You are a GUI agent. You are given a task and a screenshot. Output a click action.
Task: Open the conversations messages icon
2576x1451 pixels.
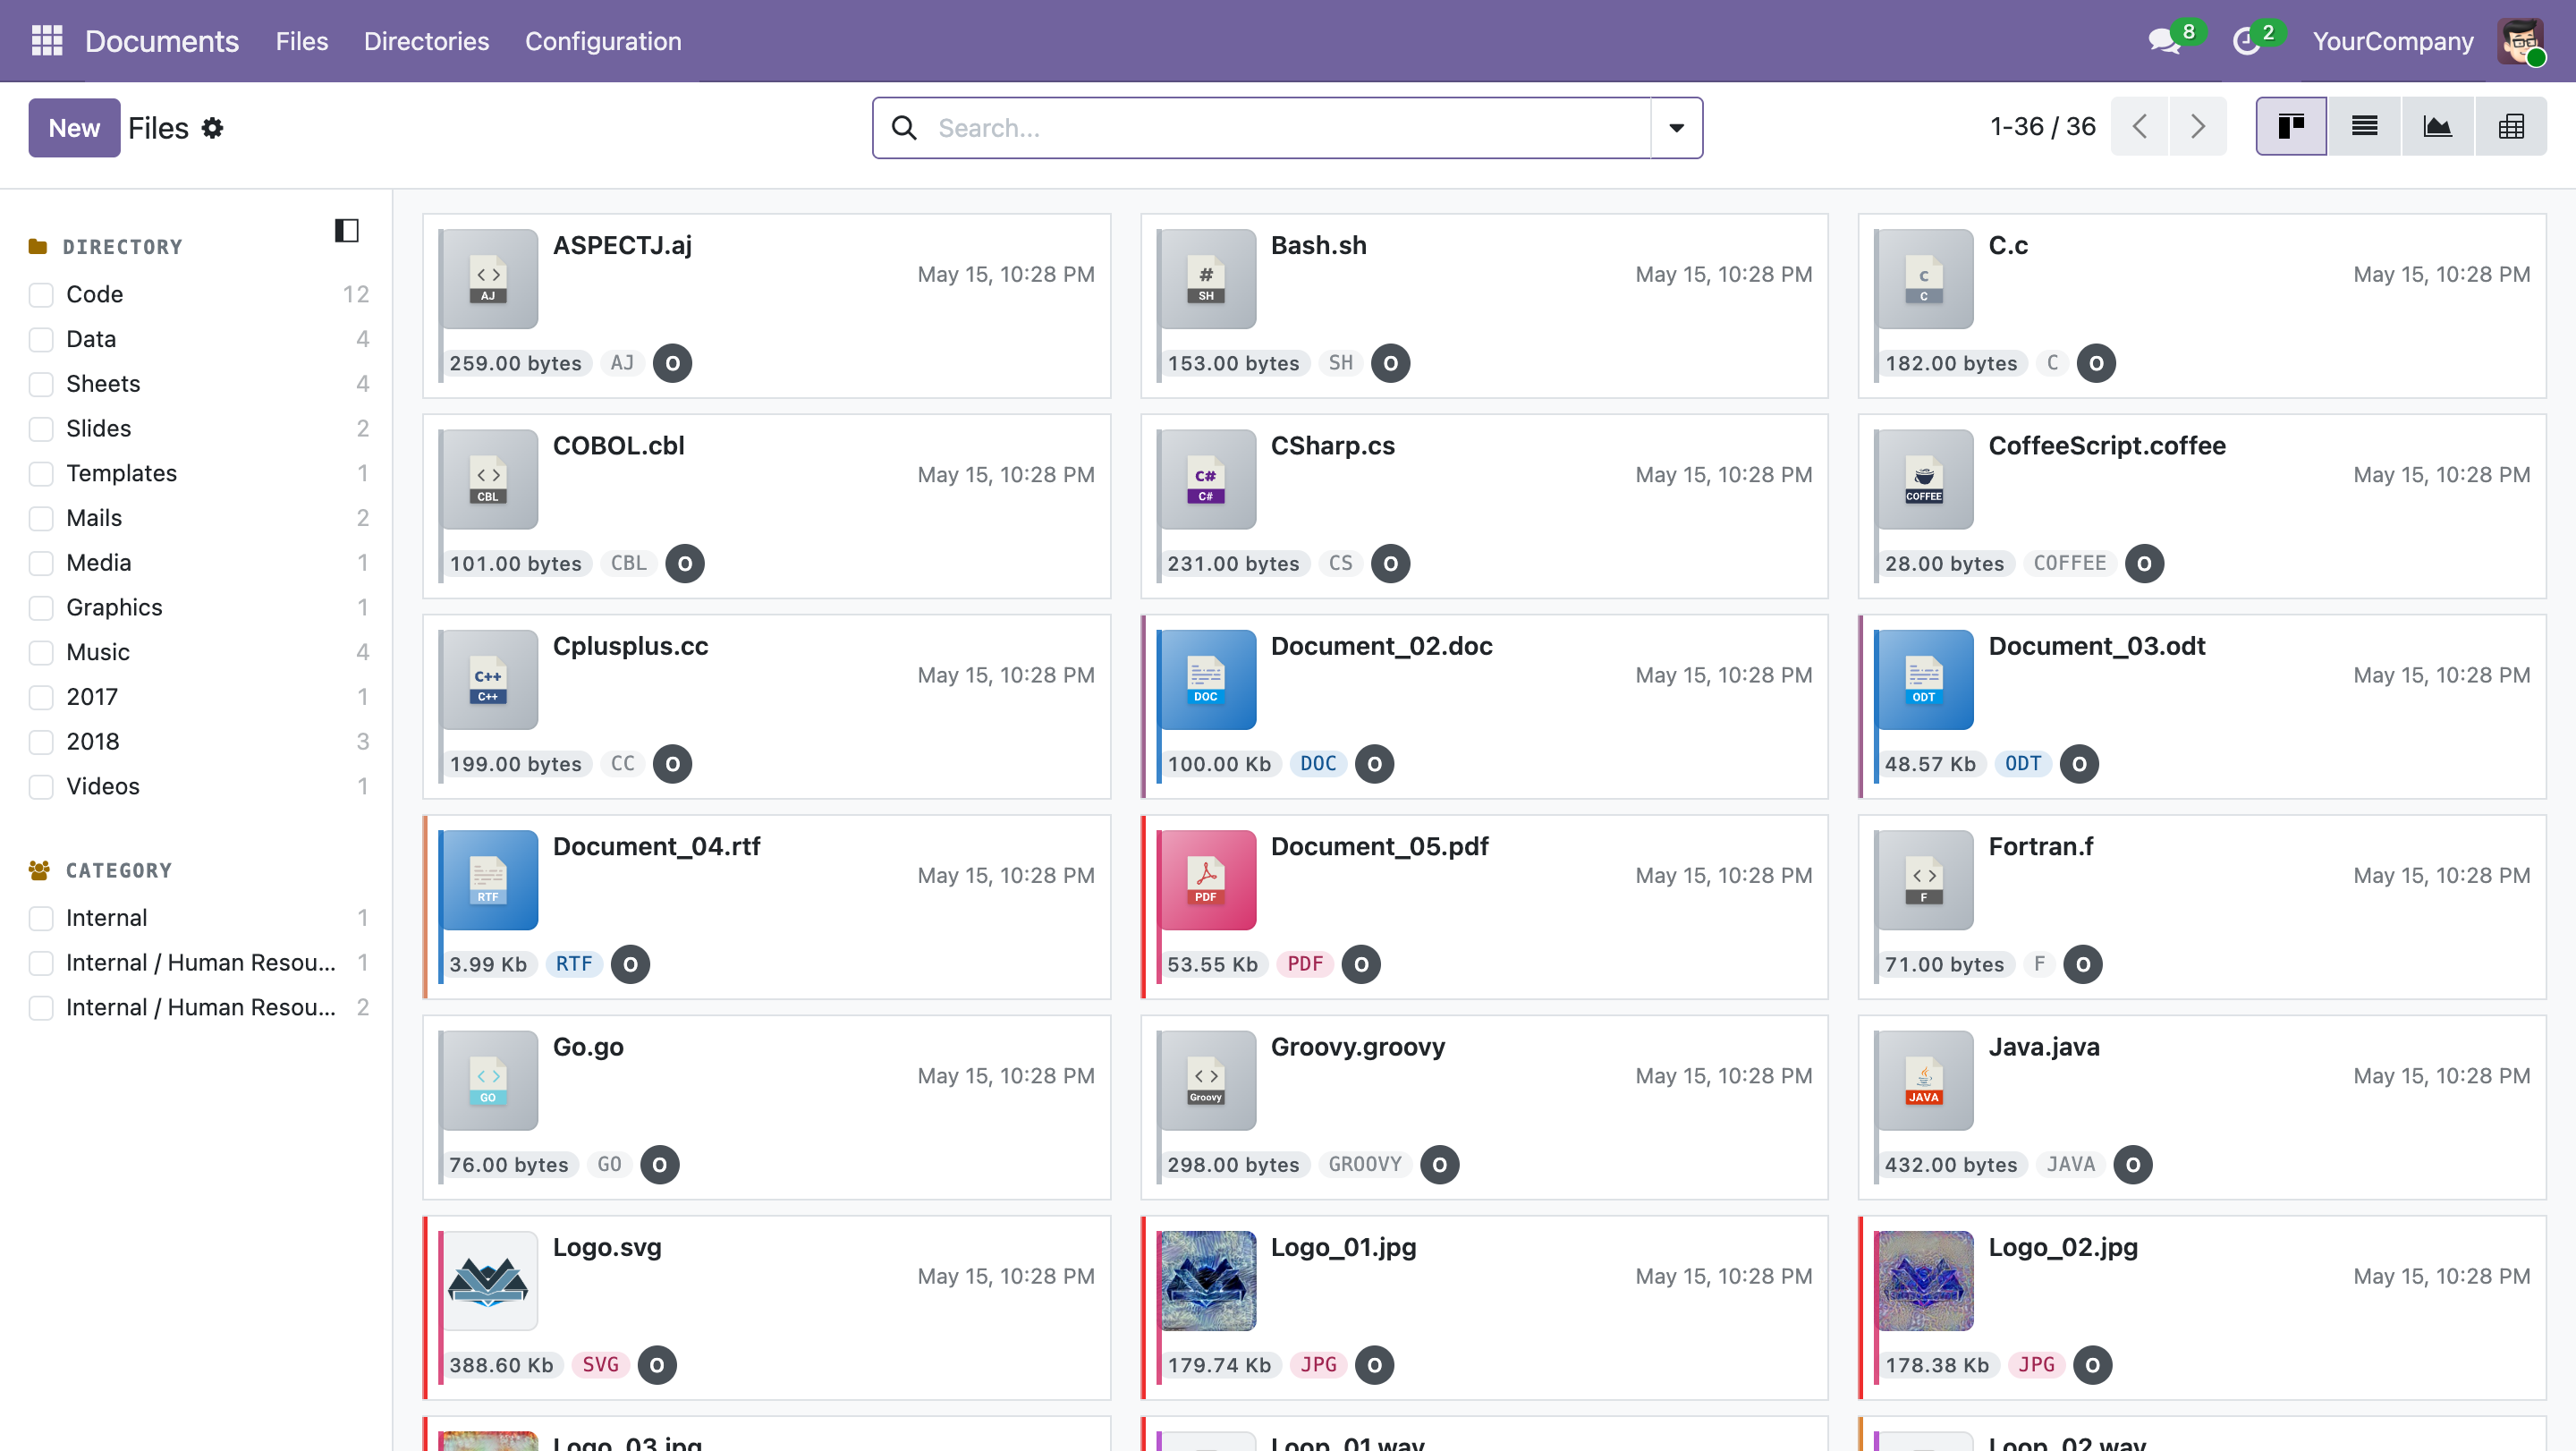pyautogui.click(x=2164, y=41)
